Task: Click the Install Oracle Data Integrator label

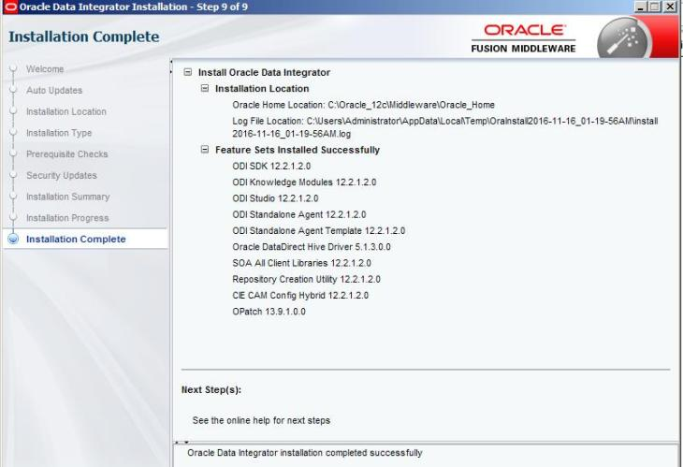Action: (264, 73)
